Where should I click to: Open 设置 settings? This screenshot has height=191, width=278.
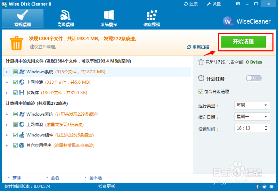214,4
